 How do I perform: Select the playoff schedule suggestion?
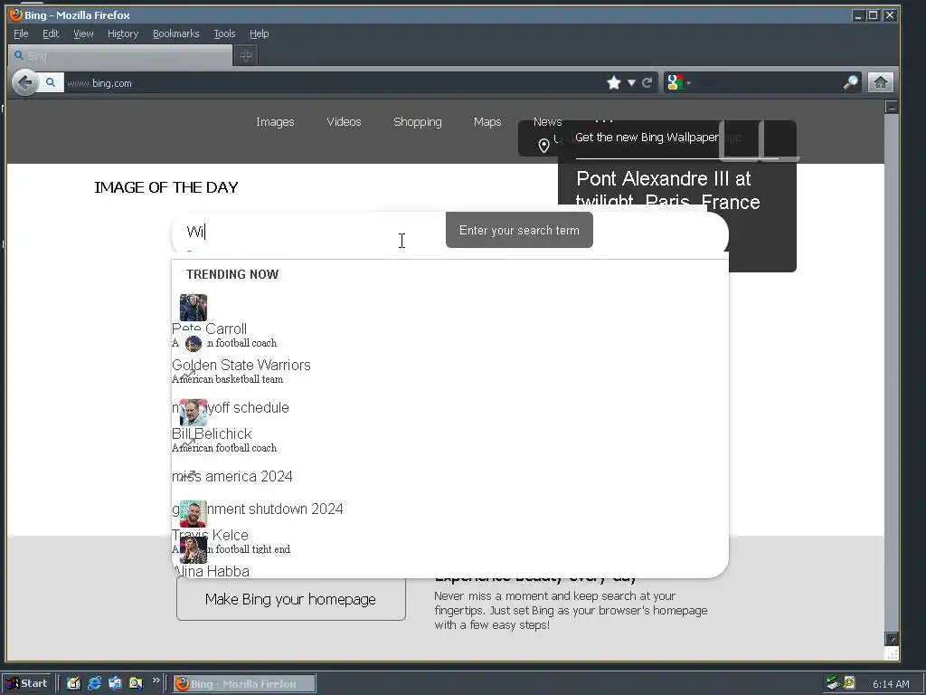tap(231, 407)
